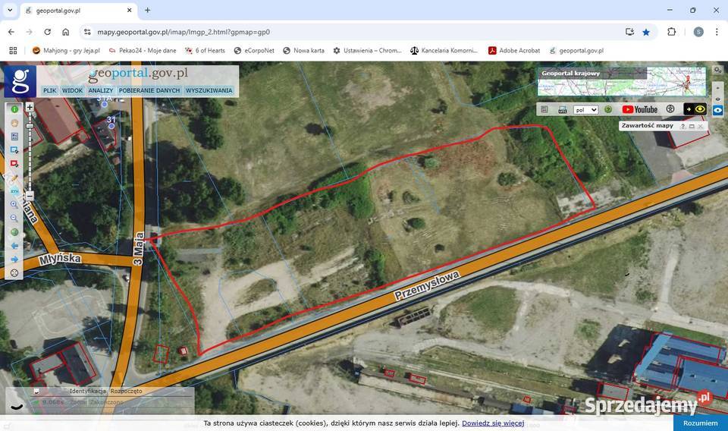Screen dimensions: 728x431
Task: Open the 'Nowa karta' bookmark
Action: pyautogui.click(x=303, y=51)
